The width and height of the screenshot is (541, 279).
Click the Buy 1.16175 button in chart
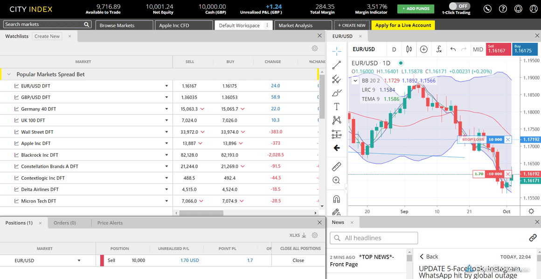(x=526, y=49)
